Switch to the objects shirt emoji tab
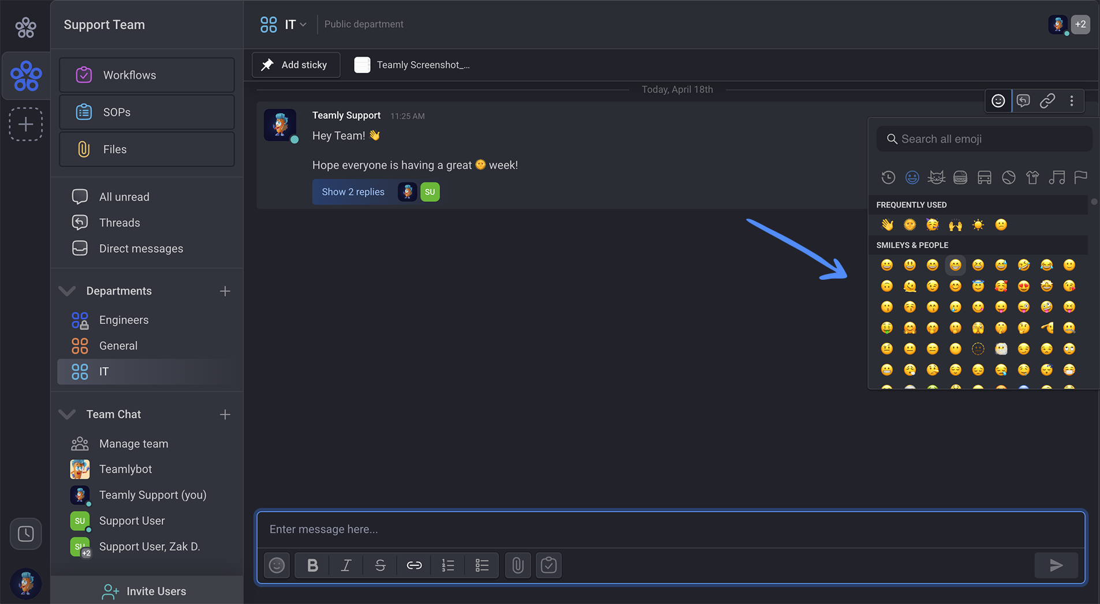Image resolution: width=1100 pixels, height=604 pixels. pos(1032,177)
